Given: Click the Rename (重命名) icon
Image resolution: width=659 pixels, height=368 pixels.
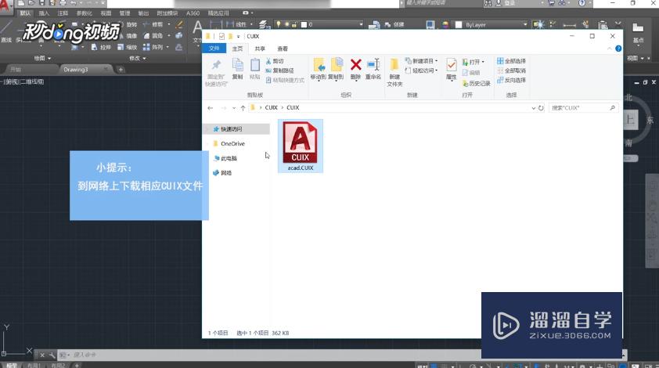Looking at the screenshot, I should pos(373,65).
